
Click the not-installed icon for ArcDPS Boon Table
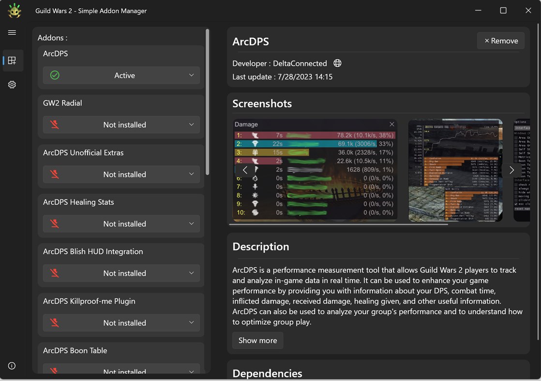click(x=54, y=371)
